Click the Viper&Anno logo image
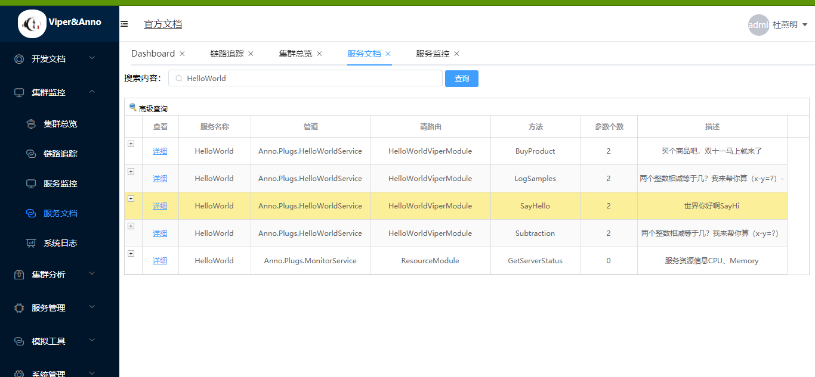Viewport: 815px width, 377px height. click(x=32, y=24)
